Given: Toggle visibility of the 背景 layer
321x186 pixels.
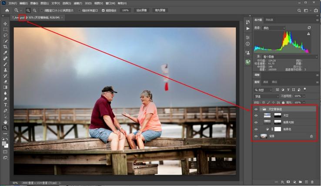Looking at the screenshot, I should pyautogui.click(x=256, y=136).
